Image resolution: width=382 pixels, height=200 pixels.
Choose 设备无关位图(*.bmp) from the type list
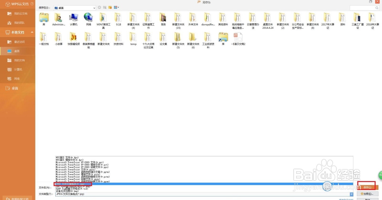click(204, 191)
